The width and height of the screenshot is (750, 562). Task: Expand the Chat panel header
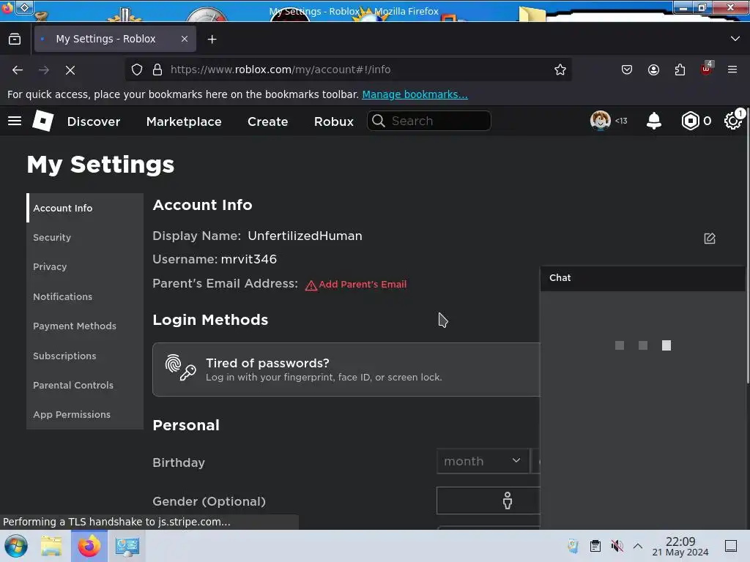642,278
